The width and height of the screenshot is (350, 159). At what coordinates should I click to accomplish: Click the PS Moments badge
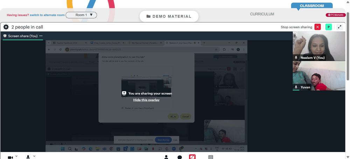tap(336, 15)
